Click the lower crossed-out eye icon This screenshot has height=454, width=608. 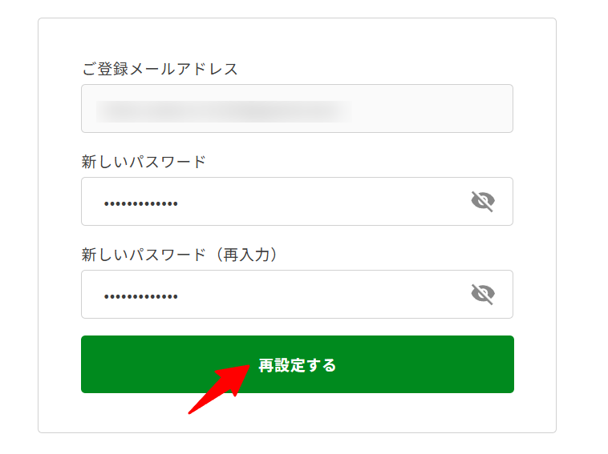pyautogui.click(x=483, y=294)
